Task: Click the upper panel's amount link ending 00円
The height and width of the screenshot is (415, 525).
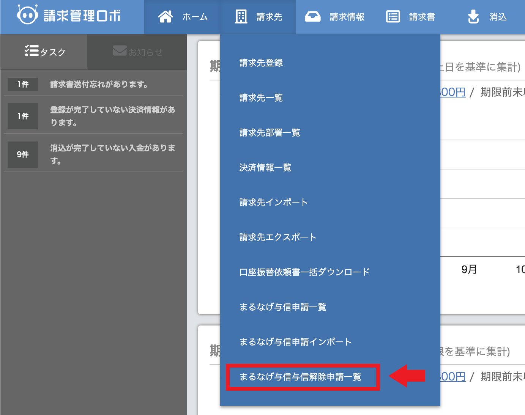Action: pyautogui.click(x=453, y=92)
